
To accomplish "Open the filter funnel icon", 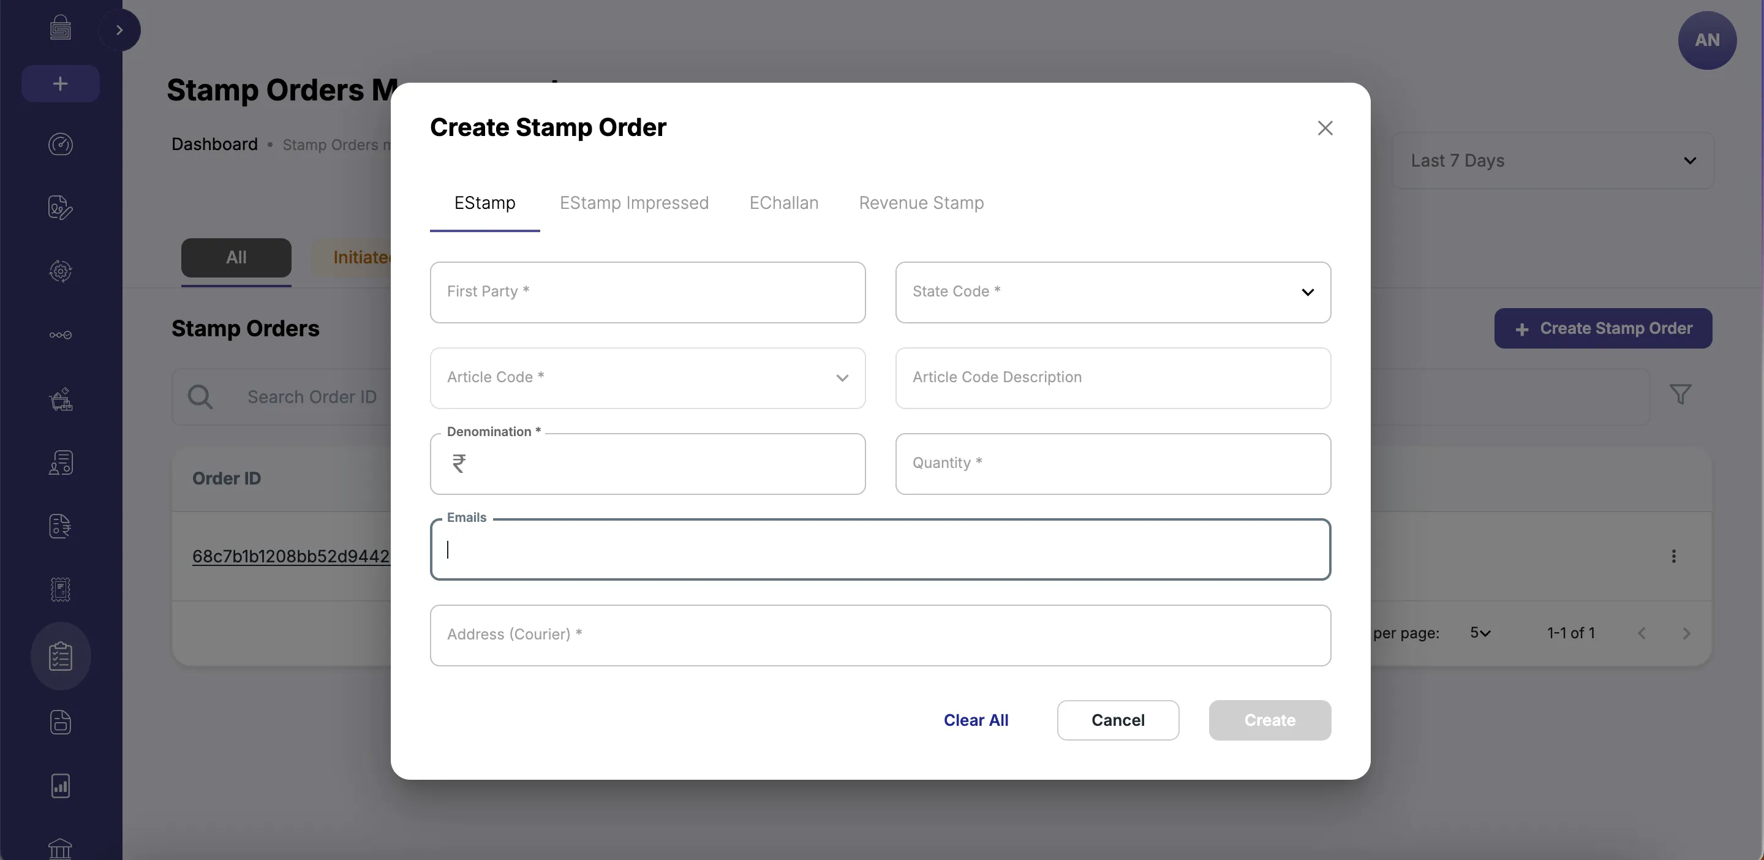I will click(1681, 394).
